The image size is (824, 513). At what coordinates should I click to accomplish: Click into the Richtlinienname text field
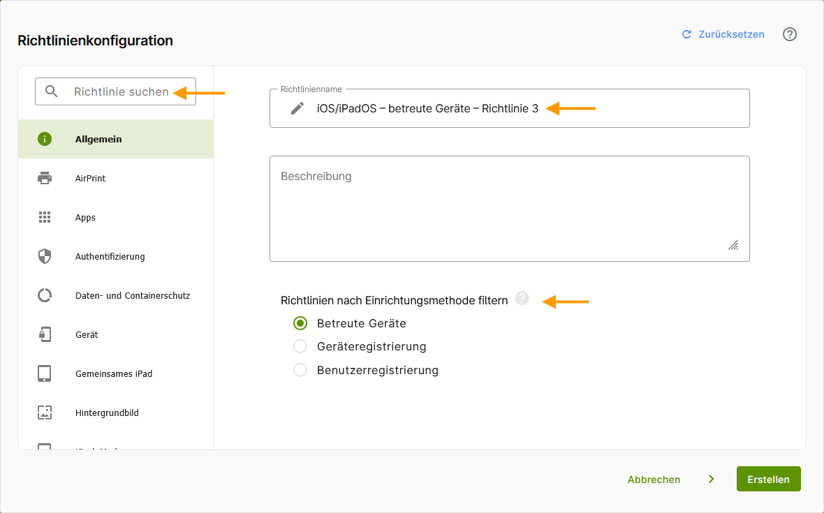(x=509, y=108)
